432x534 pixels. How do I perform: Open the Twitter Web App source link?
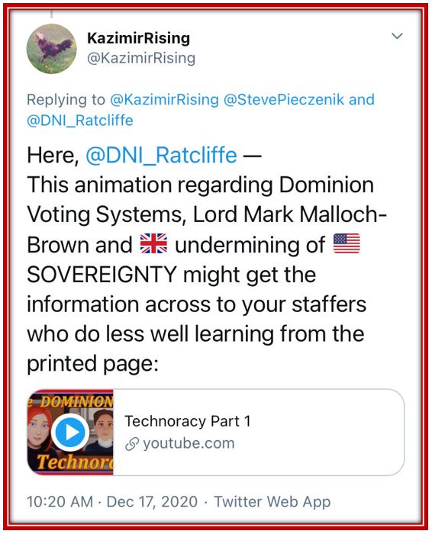[272, 502]
